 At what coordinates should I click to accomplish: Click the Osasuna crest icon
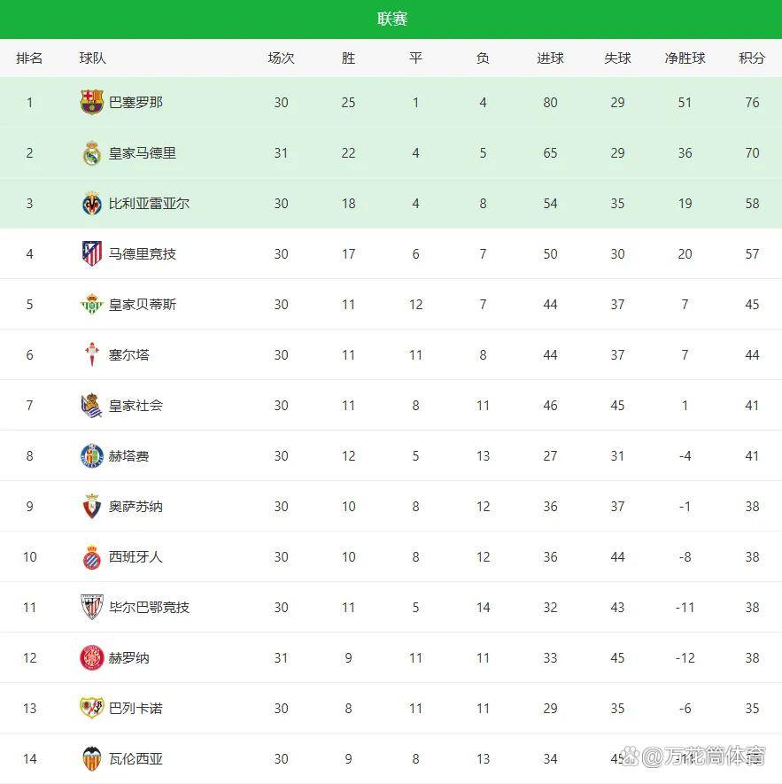92,507
